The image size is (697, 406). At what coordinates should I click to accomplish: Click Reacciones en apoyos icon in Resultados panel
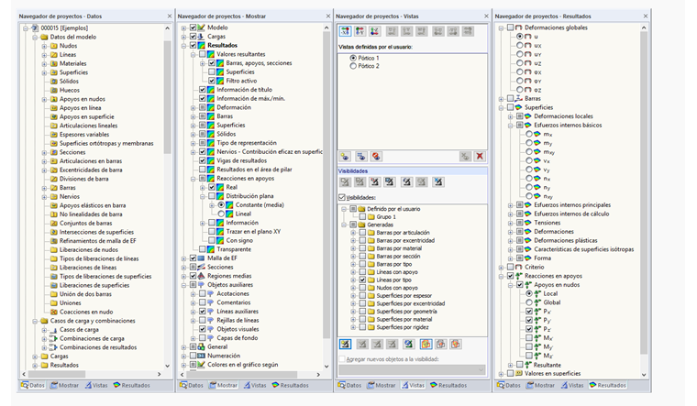coord(519,276)
